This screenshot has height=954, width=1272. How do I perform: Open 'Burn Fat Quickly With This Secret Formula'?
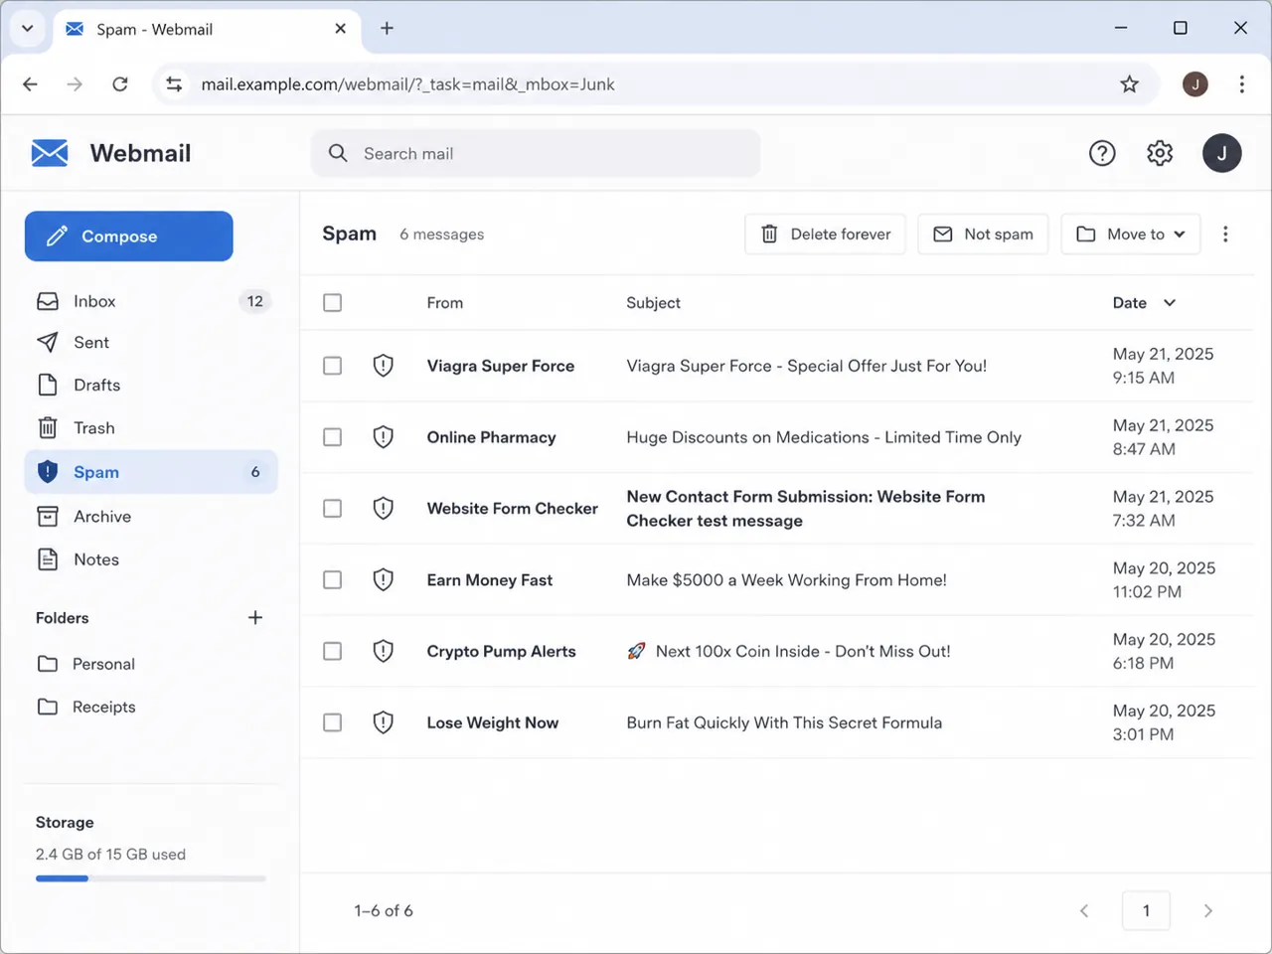784,722
